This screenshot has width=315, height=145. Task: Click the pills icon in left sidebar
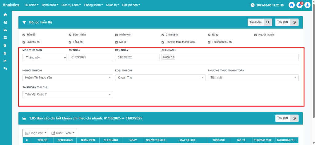pos(5,30)
